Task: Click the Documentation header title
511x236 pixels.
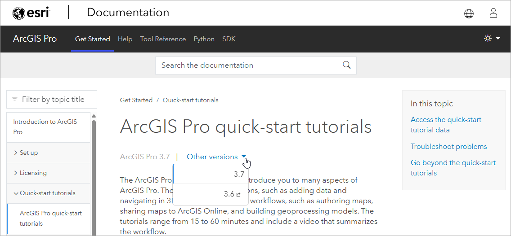Action: [x=128, y=13]
